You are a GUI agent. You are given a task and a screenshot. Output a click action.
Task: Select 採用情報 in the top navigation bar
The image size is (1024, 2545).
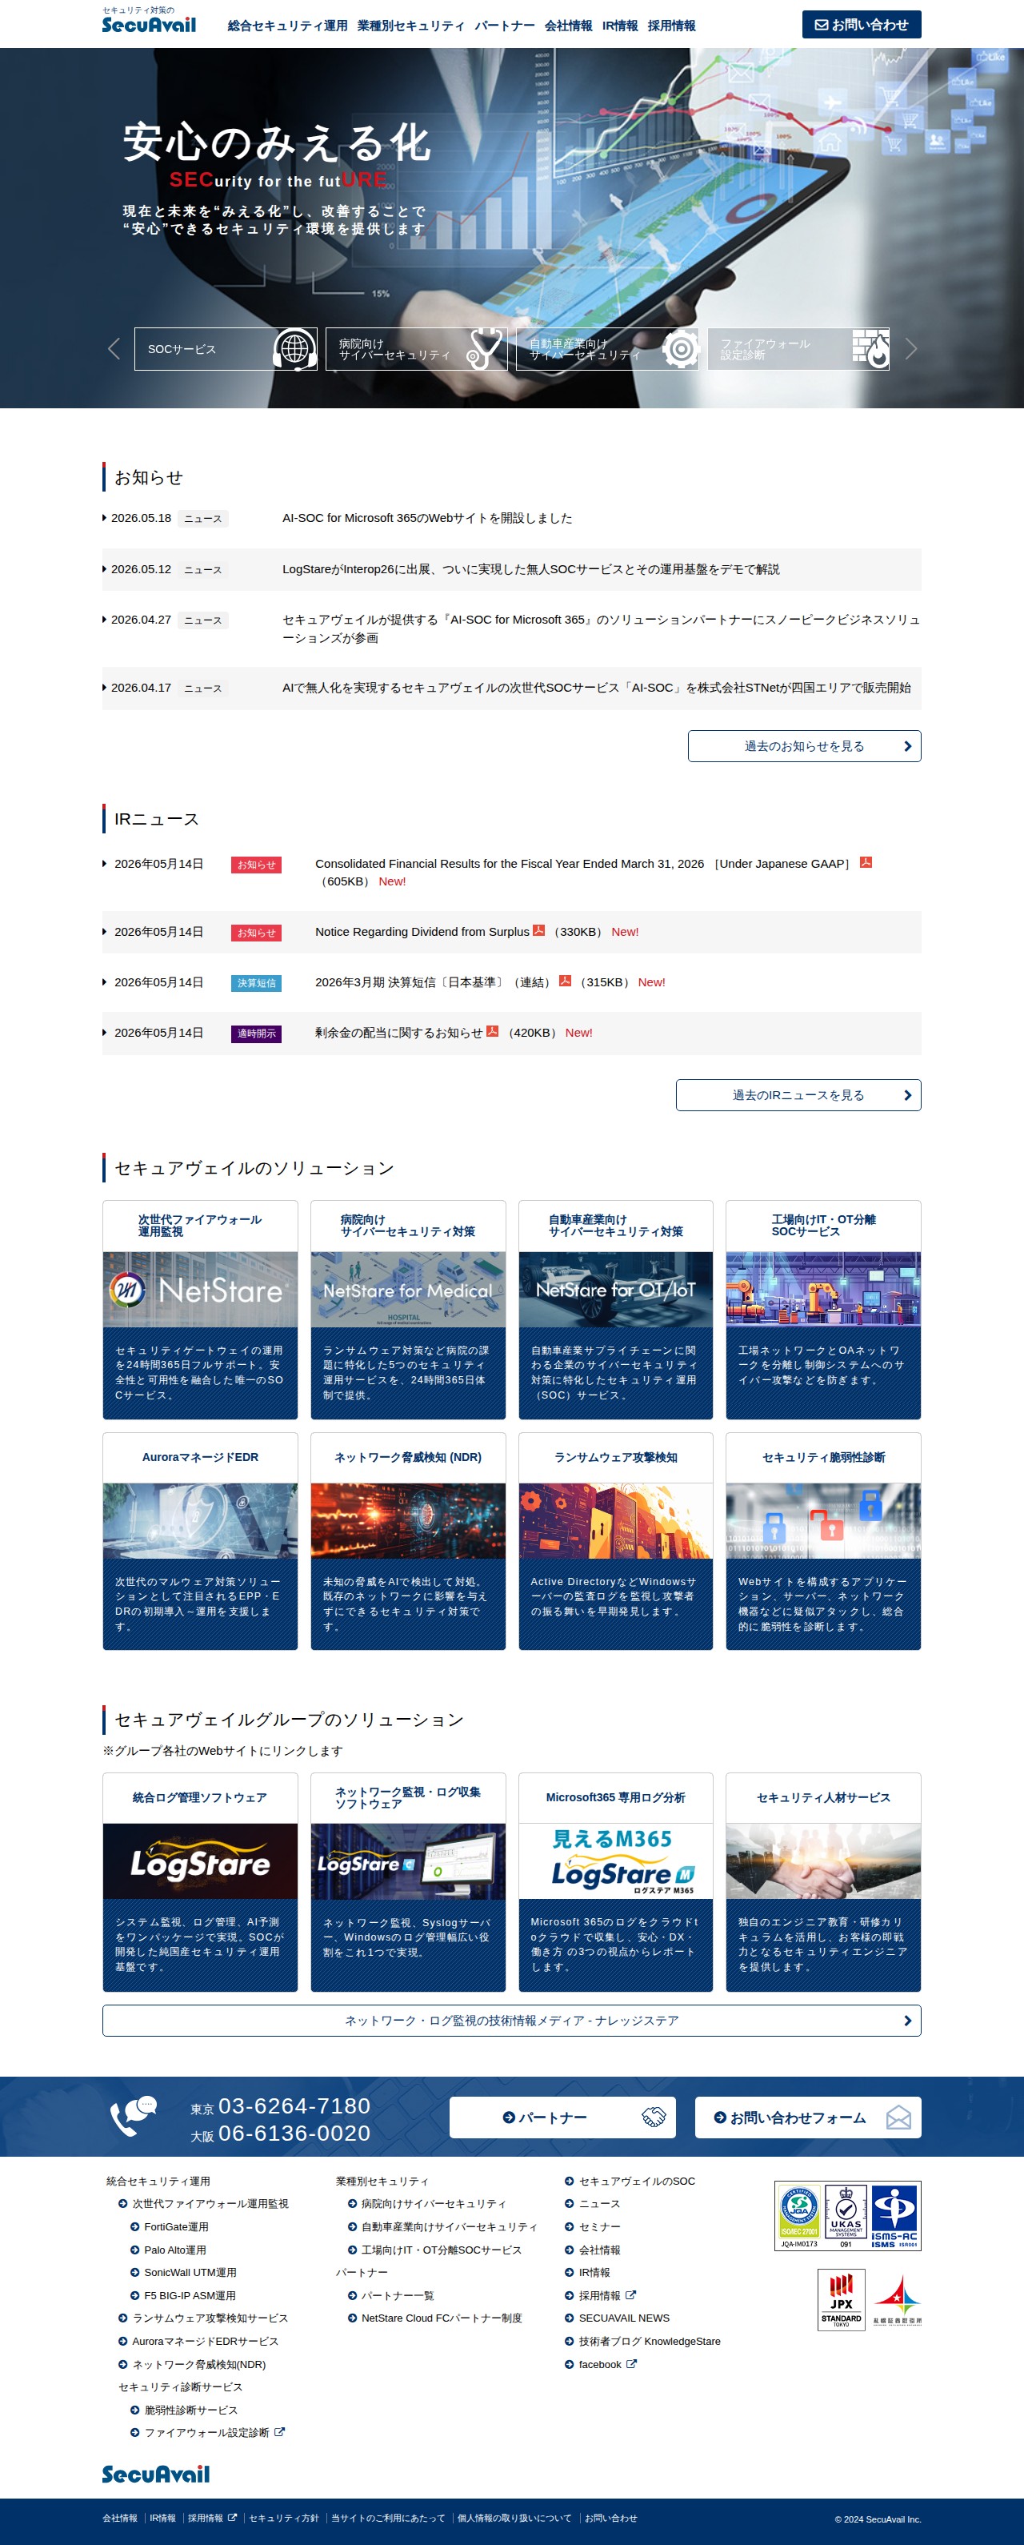(671, 26)
